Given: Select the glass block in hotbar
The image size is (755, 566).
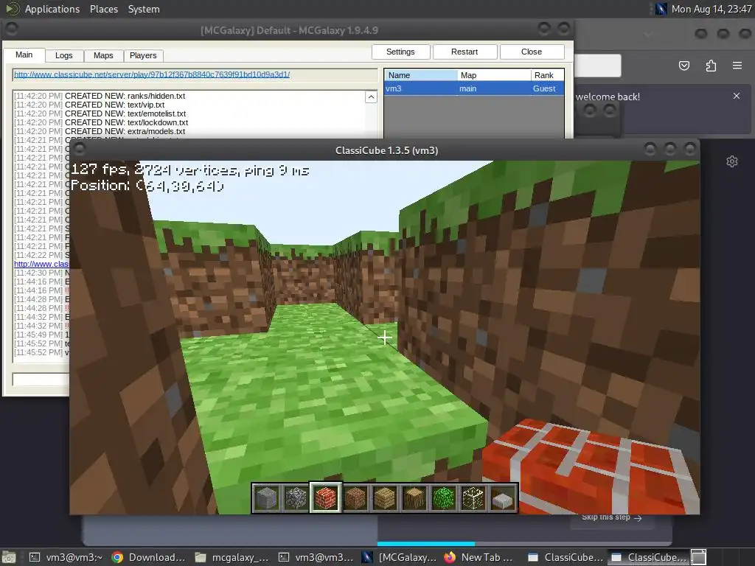Looking at the screenshot, I should pos(473,498).
